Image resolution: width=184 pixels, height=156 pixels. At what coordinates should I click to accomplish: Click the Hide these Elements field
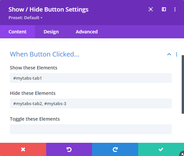click(x=91, y=103)
